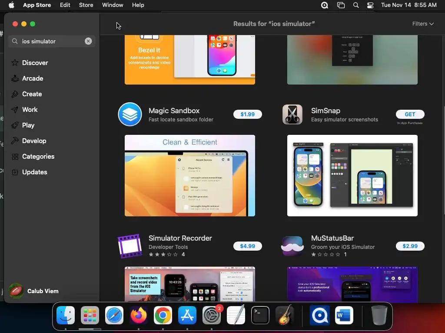This screenshot has width=445, height=333.
Task: Click Simulator Recorder's star rating
Action: pos(163,254)
